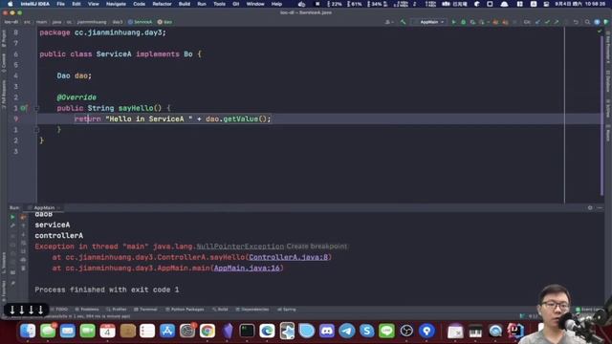Open LINE from the Dock
Screen dimensions: 612x344
pyautogui.click(x=386, y=332)
